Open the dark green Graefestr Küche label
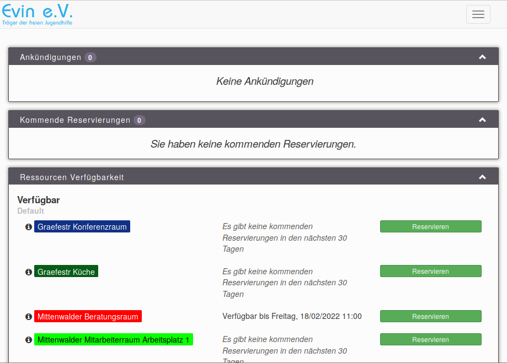Image resolution: width=507 pixels, height=363 pixels. [x=66, y=272]
